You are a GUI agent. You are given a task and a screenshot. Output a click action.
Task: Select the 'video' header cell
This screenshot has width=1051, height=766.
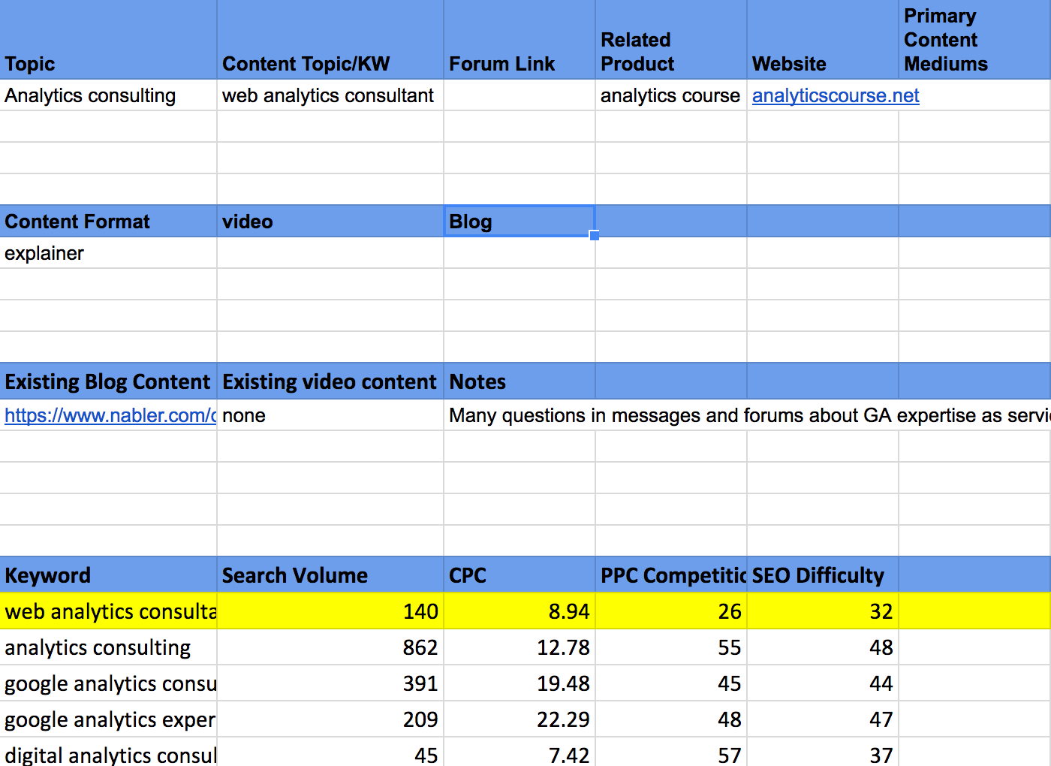point(330,222)
